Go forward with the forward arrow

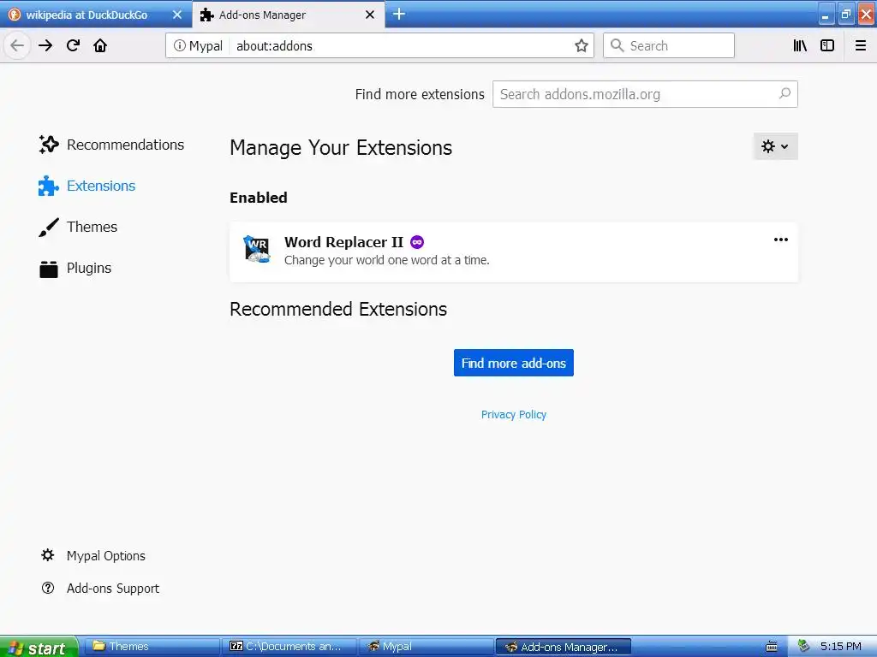(45, 46)
